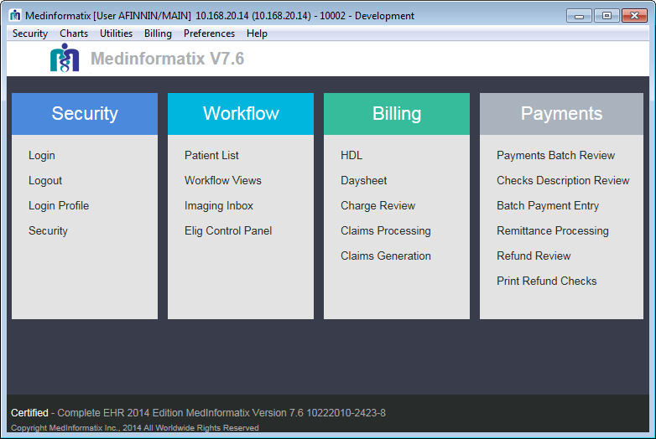Open the Imaging Inbox
656x439 pixels.
(219, 205)
